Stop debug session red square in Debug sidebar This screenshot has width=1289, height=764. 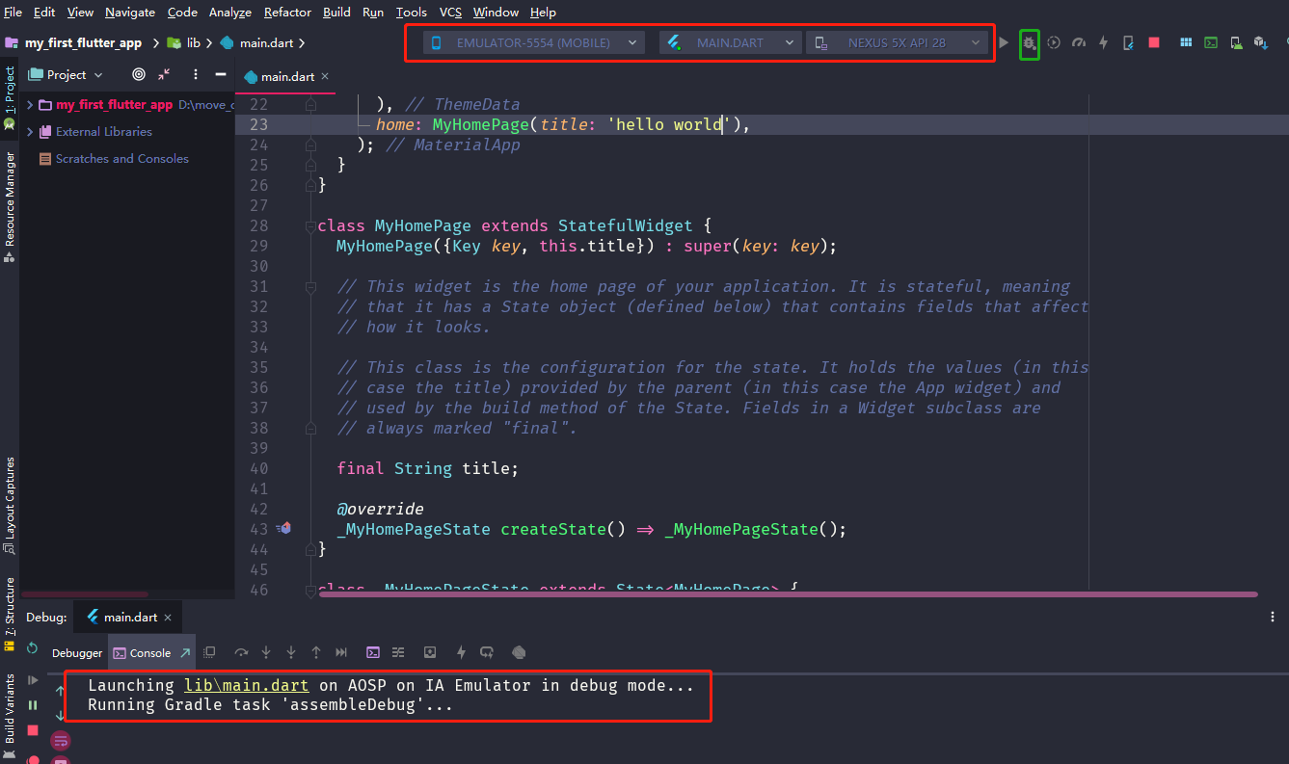(x=33, y=730)
